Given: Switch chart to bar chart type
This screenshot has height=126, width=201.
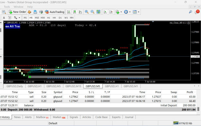Looking at the screenshot, I should coord(69,12).
